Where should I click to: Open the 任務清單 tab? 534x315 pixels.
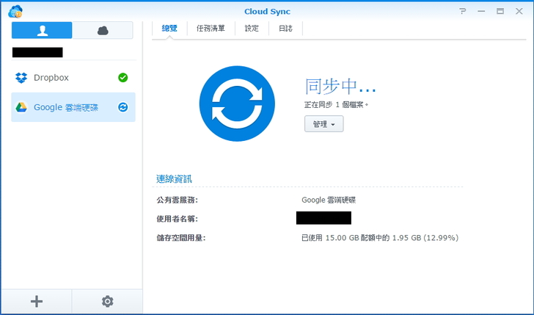pyautogui.click(x=211, y=29)
